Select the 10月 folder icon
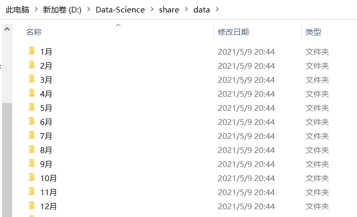357x217 pixels. click(x=32, y=177)
